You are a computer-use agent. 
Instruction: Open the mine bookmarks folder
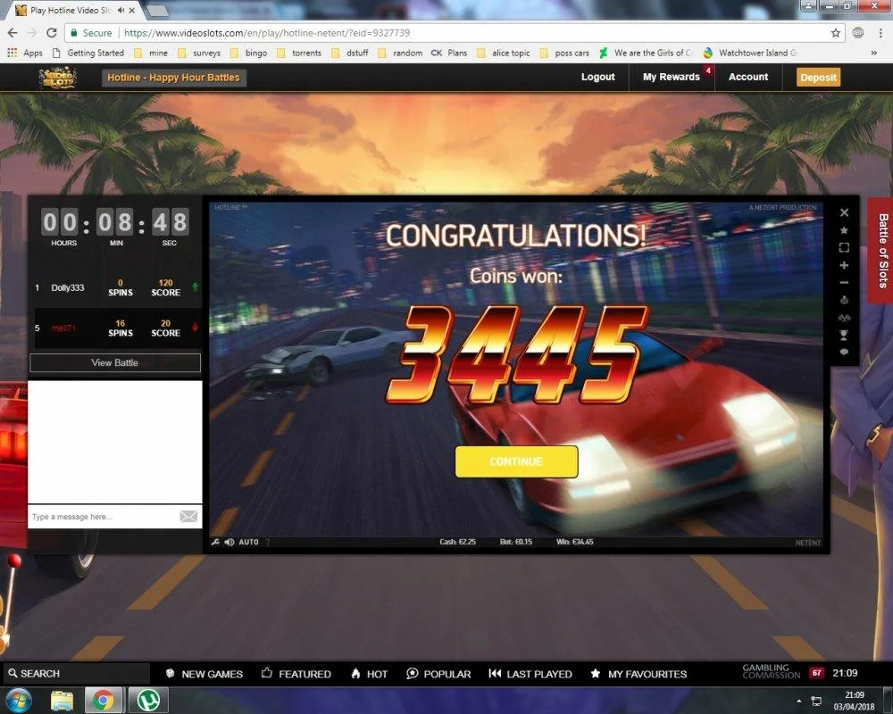pos(152,53)
